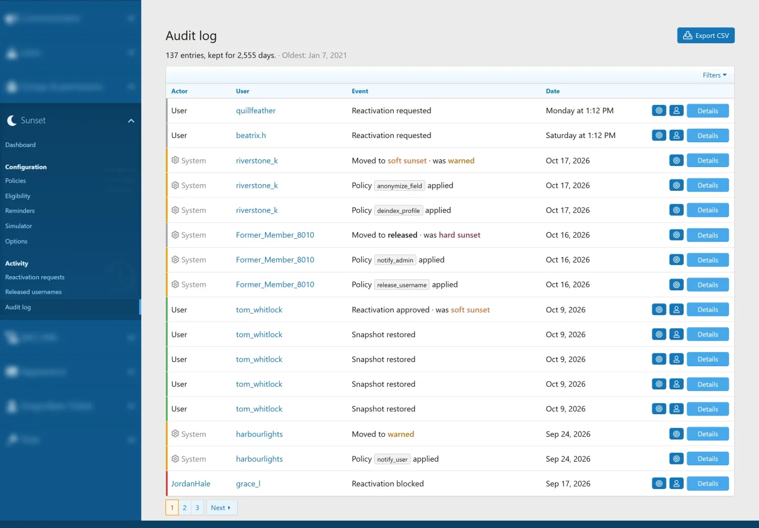Open Details for quillfeather's reactivation request
This screenshot has height=528, width=759.
[x=707, y=111]
